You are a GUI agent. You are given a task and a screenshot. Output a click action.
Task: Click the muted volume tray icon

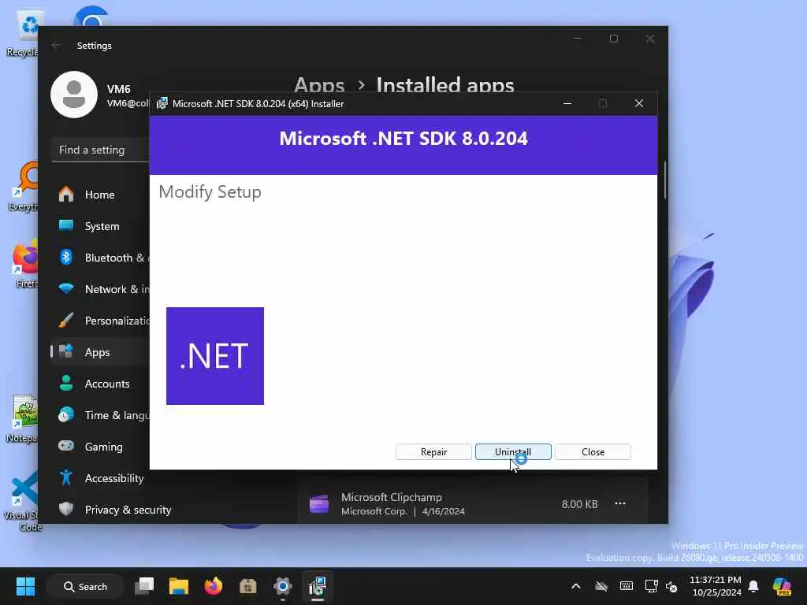[671, 586]
